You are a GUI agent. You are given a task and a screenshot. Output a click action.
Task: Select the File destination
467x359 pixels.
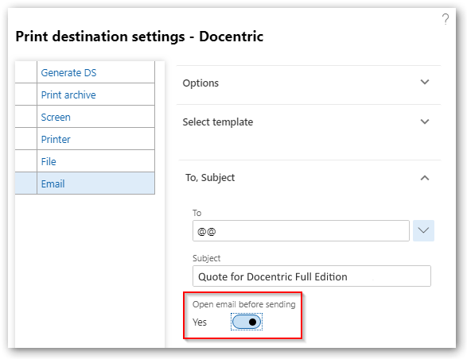tap(49, 161)
